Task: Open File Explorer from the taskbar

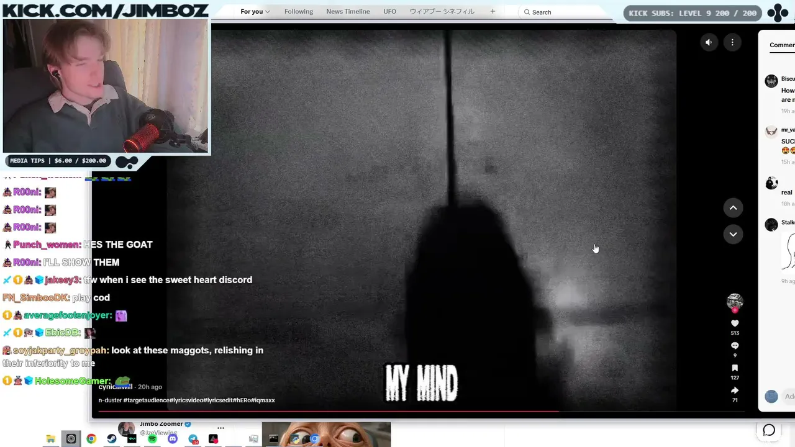Action: (50, 439)
